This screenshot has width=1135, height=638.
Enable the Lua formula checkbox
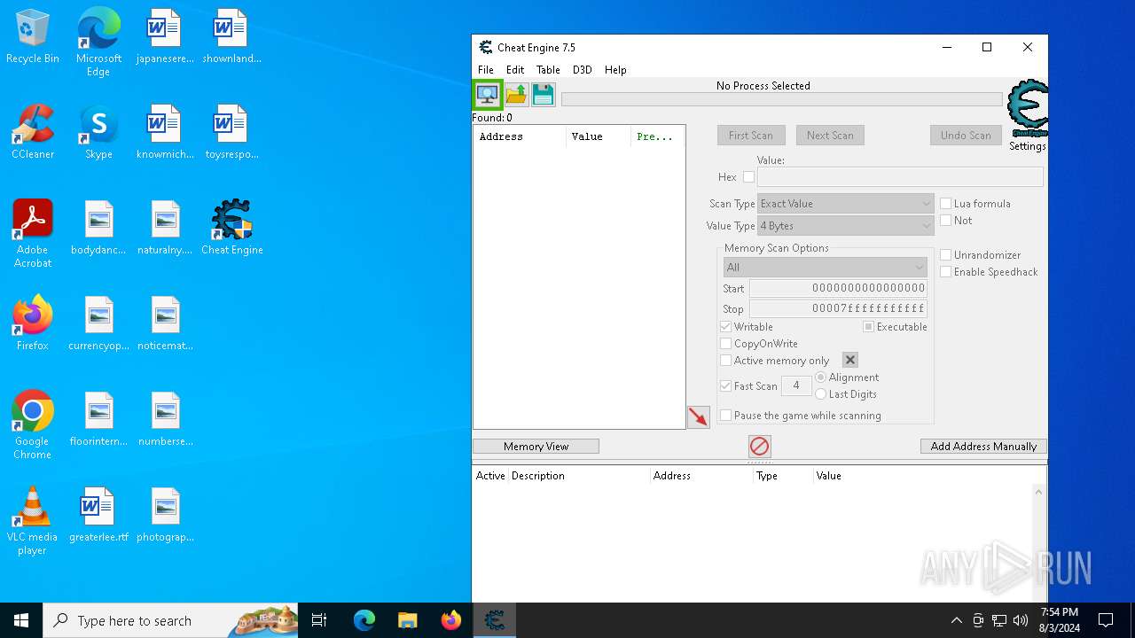(x=945, y=204)
